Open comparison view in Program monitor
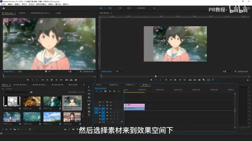The image size is (252, 141). [204, 80]
